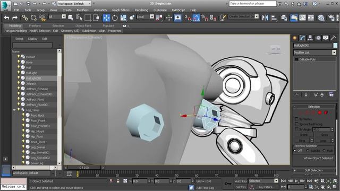Open the Create command panel tab
Image resolution: width=340 pixels, height=191 pixels.
pos(295,38)
